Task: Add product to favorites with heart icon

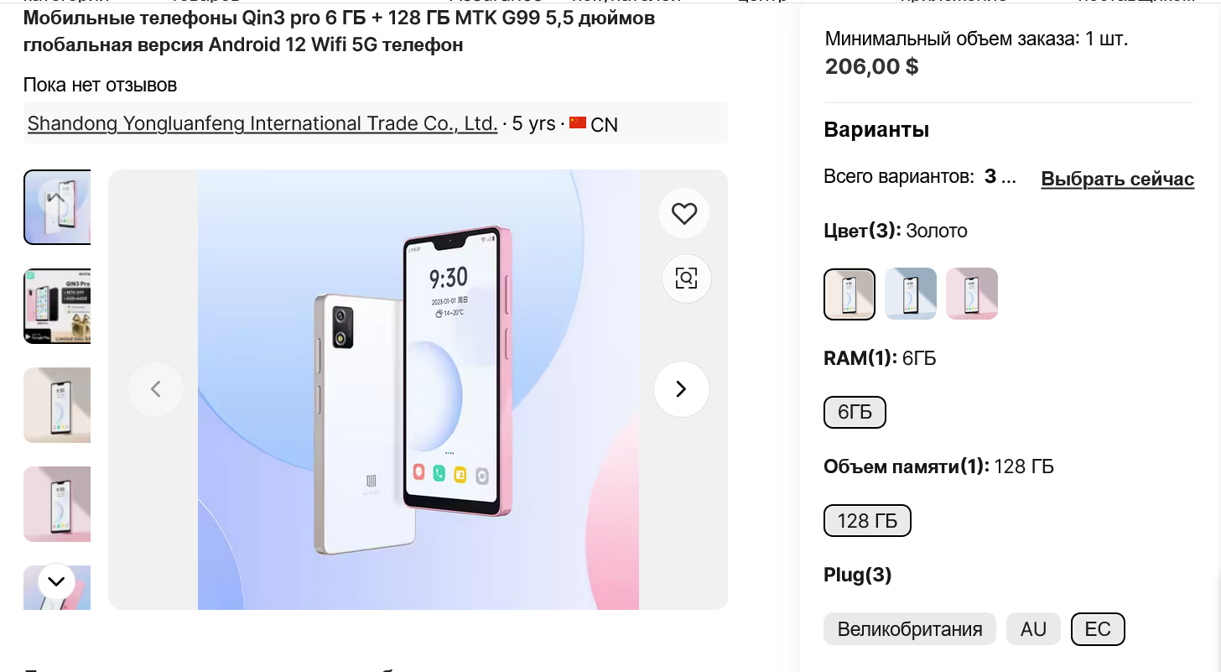Action: coord(684,214)
